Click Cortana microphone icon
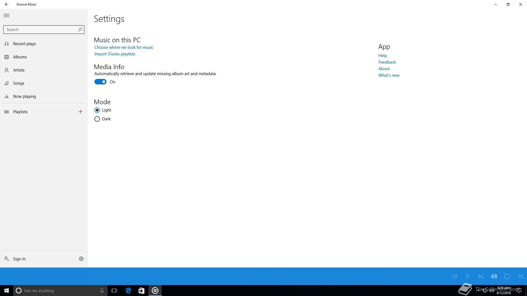Viewport: 527px width, 296px height. pos(102,291)
